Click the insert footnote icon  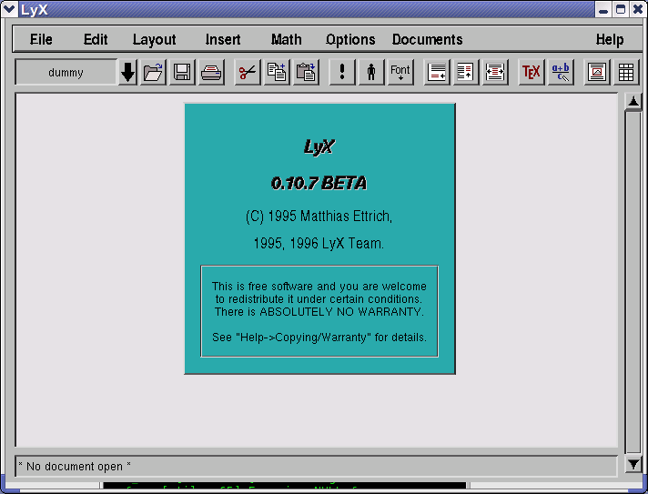pyautogui.click(x=437, y=72)
